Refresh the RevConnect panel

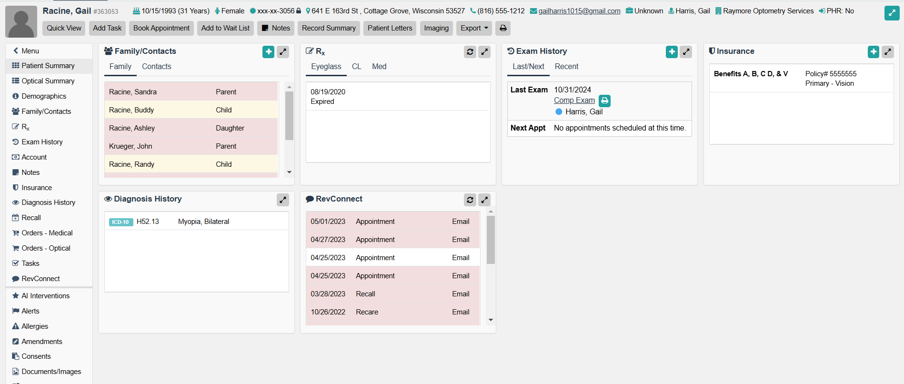(x=470, y=200)
